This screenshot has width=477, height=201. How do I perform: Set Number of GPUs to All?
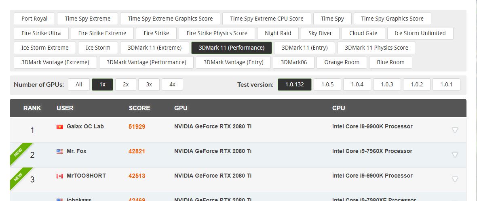[x=79, y=84]
